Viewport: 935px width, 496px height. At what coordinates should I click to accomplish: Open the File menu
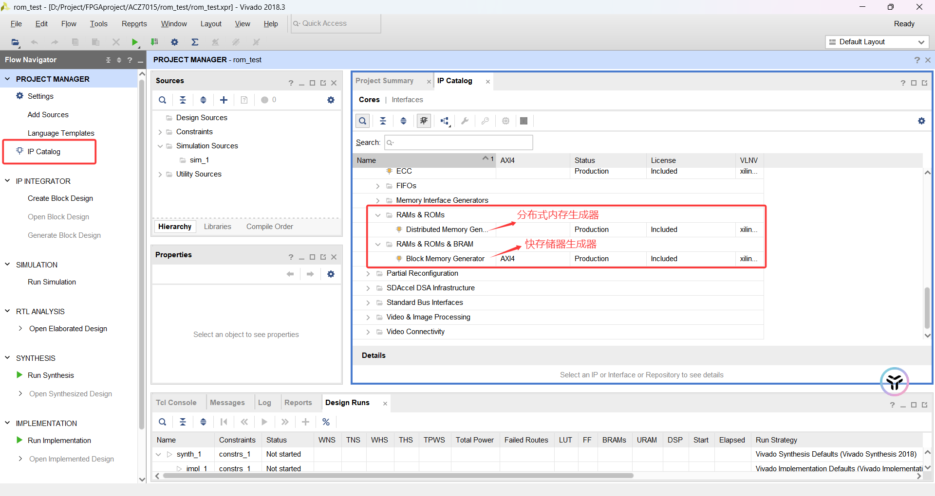16,24
